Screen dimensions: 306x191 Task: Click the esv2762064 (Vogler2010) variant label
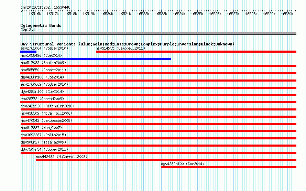(44, 48)
